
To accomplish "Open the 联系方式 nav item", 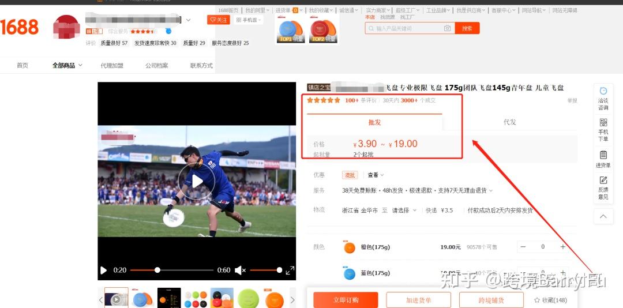I will [x=201, y=66].
